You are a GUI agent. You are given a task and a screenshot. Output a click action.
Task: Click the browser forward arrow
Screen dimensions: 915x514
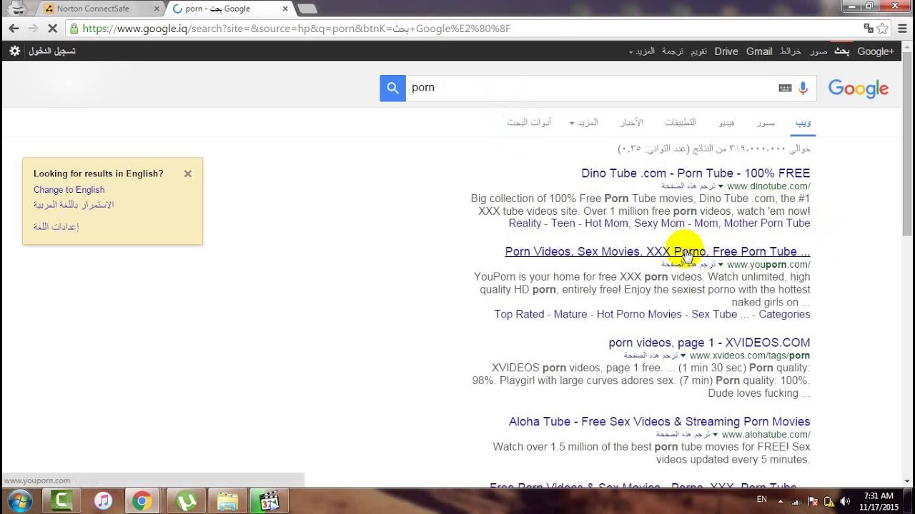click(33, 29)
